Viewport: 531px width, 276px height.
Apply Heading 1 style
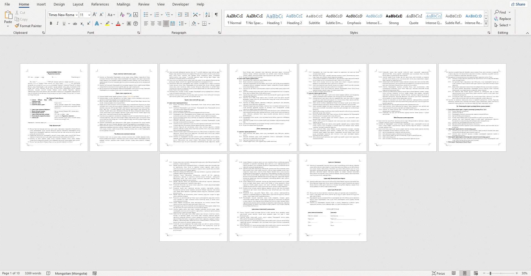click(x=274, y=19)
